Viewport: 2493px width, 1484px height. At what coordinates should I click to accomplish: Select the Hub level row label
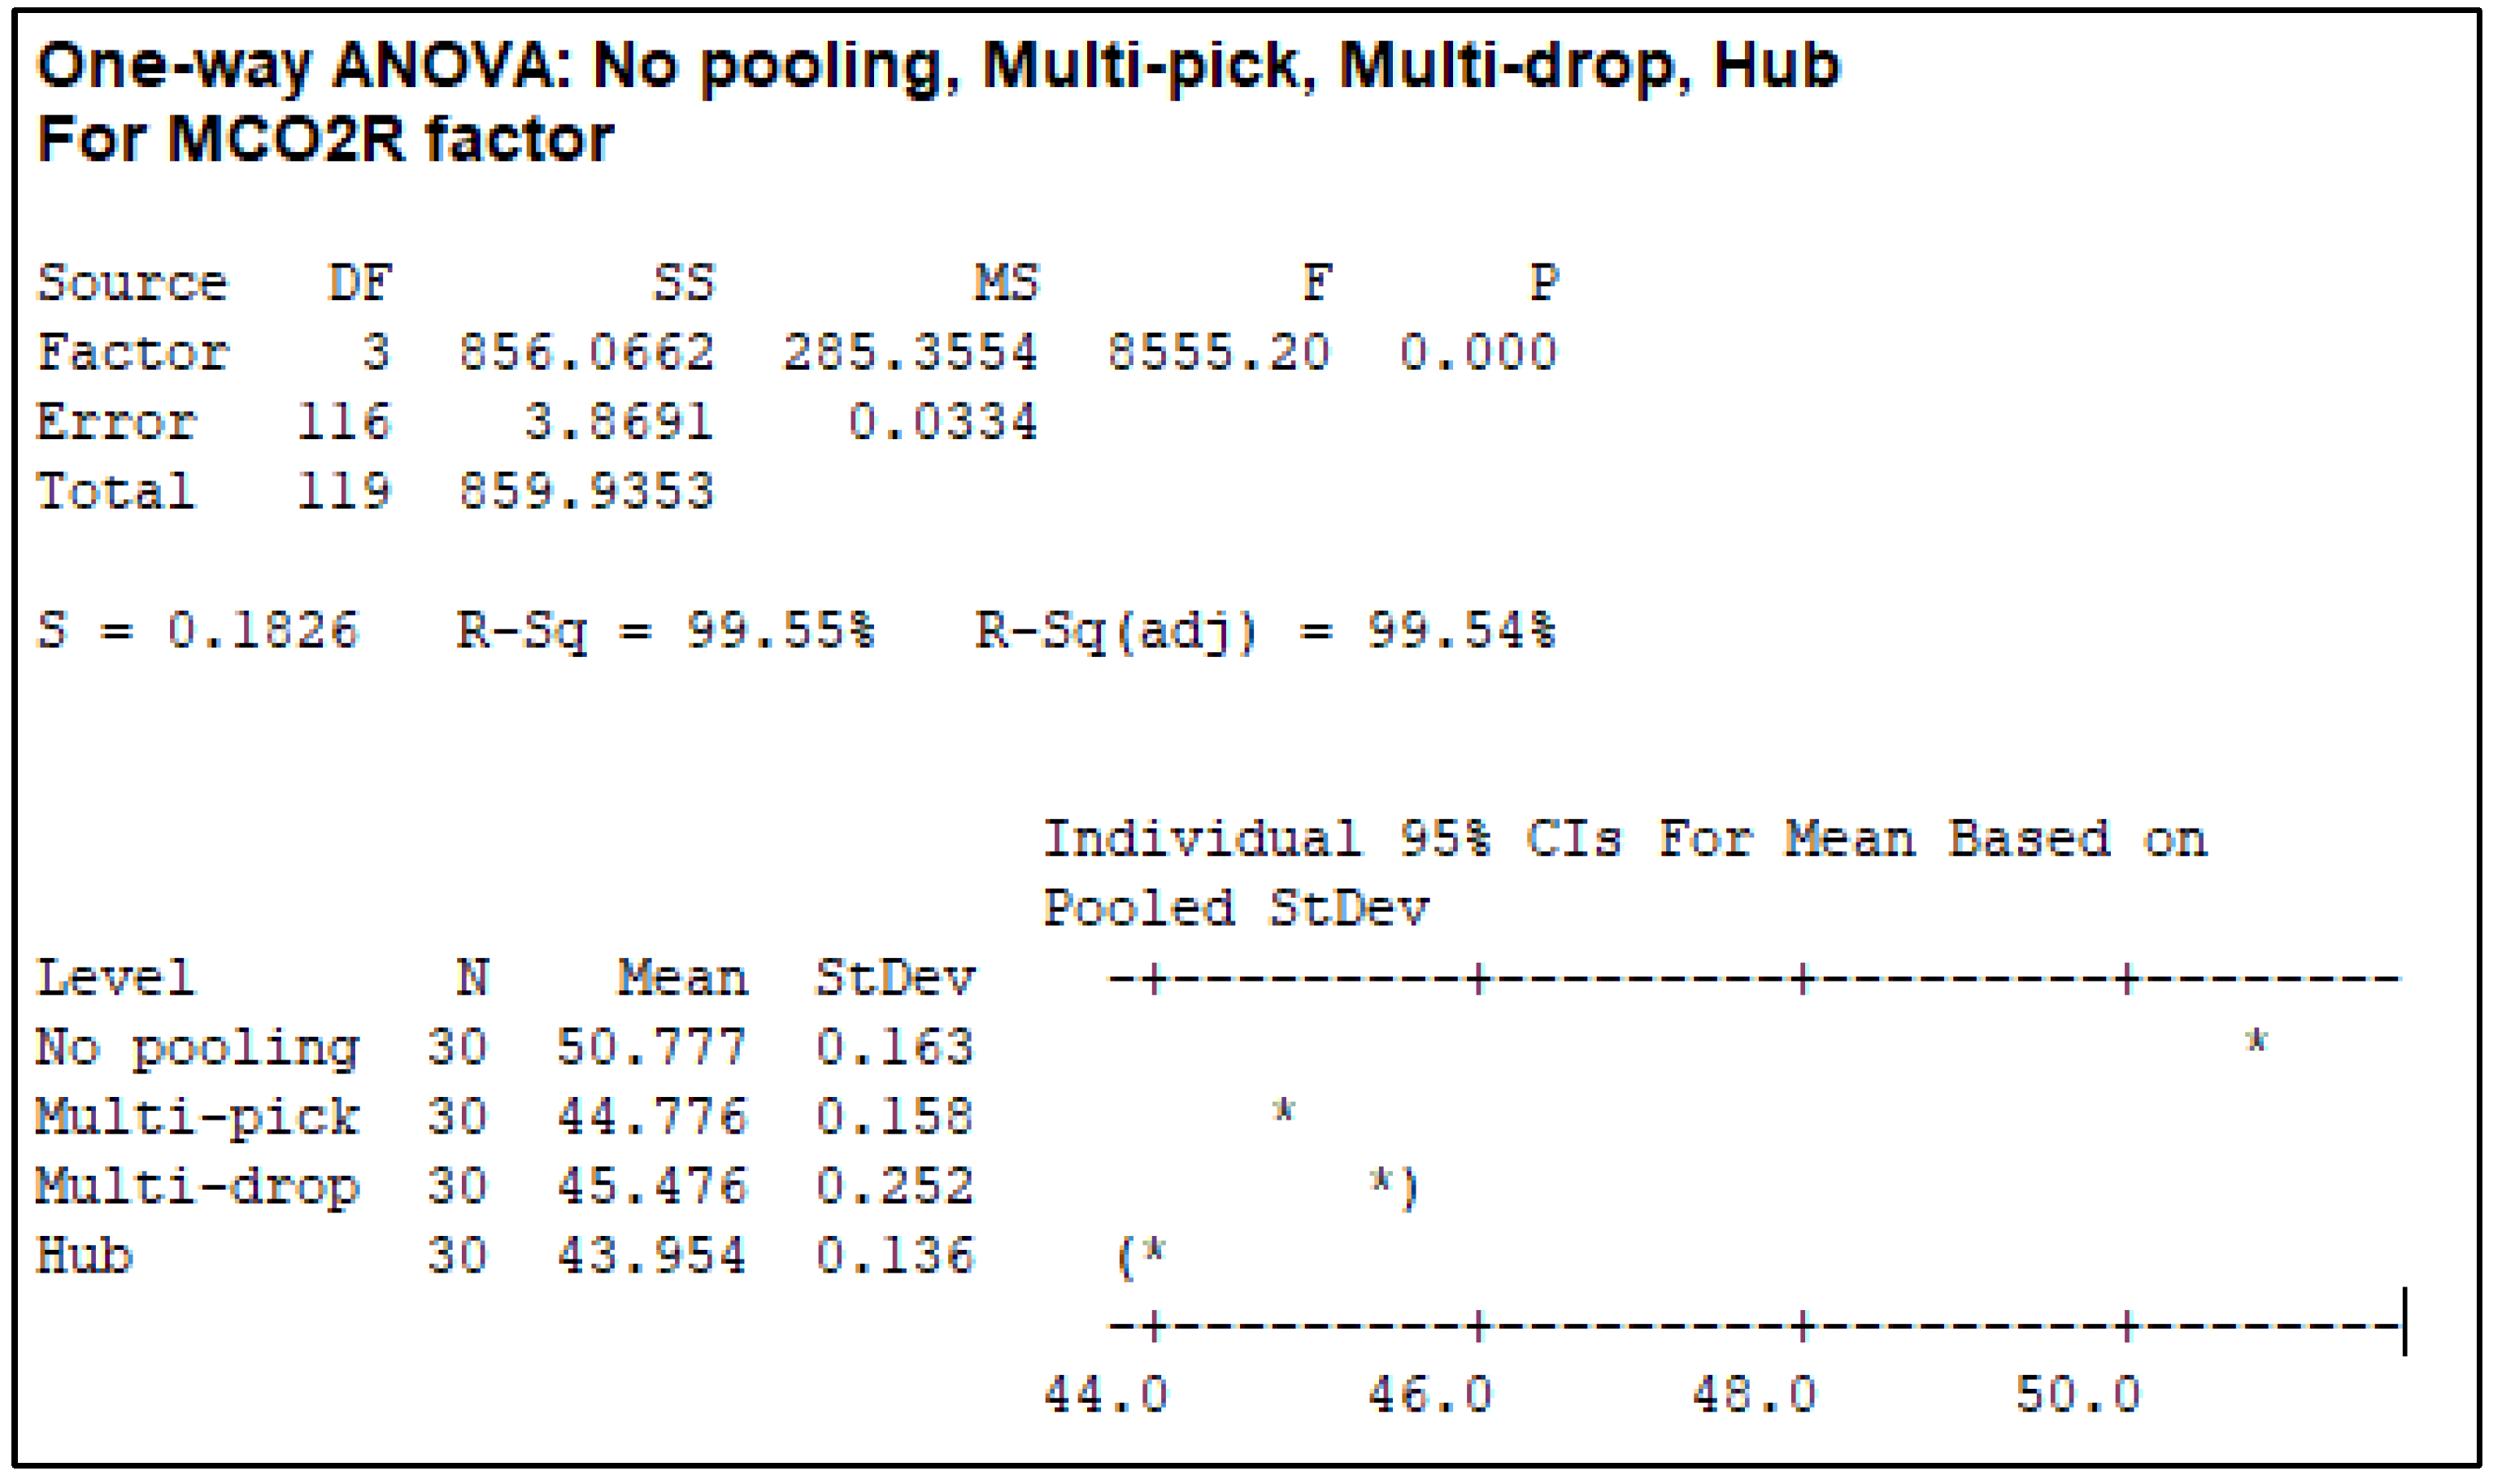(x=84, y=1256)
